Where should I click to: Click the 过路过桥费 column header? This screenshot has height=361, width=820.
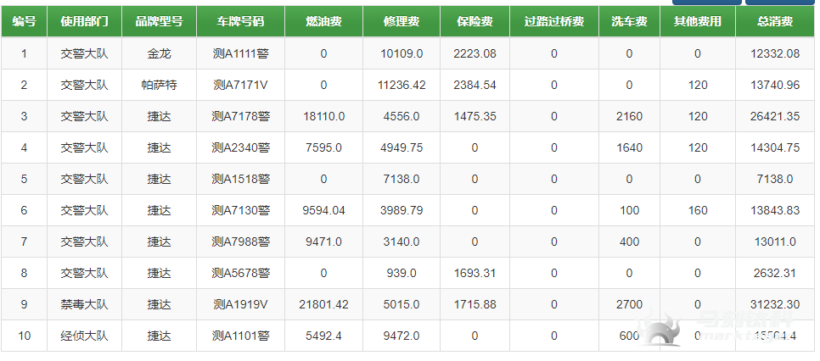[554, 21]
